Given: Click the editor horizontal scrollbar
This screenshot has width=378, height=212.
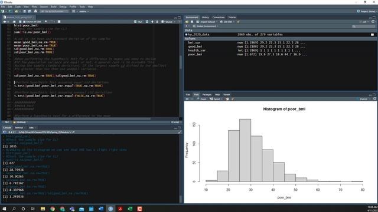Looking at the screenshot, I should (x=82, y=119).
